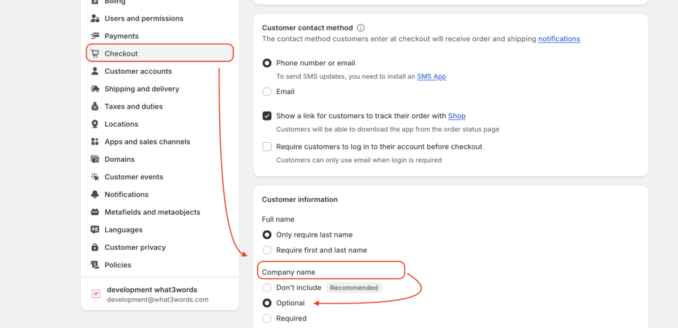
Task: Click the Customer accounts person icon
Action: tap(95, 71)
